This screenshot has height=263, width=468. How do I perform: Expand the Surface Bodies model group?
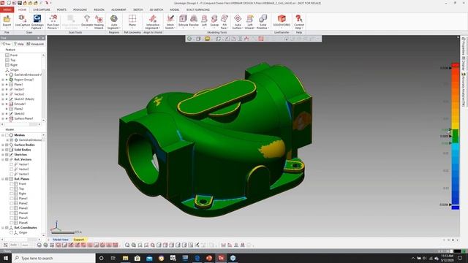(x=3, y=145)
